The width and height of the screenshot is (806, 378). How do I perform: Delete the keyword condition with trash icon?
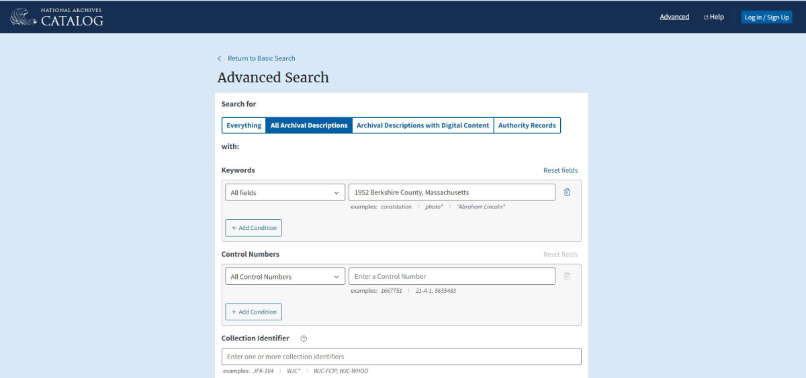pos(567,192)
